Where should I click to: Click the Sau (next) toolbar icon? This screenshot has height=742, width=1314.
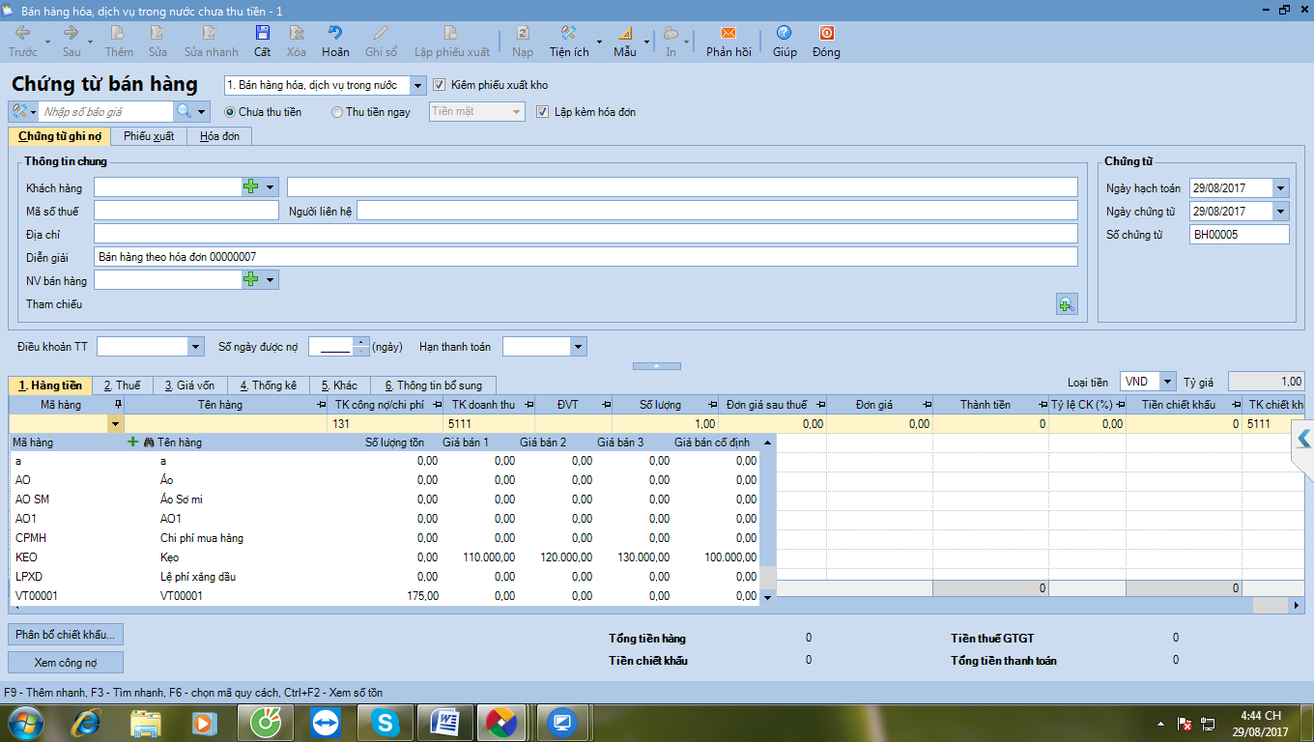pyautogui.click(x=71, y=33)
